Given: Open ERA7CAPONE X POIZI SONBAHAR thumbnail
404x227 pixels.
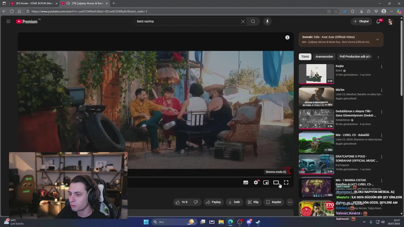Looking at the screenshot, I should [x=316, y=164].
